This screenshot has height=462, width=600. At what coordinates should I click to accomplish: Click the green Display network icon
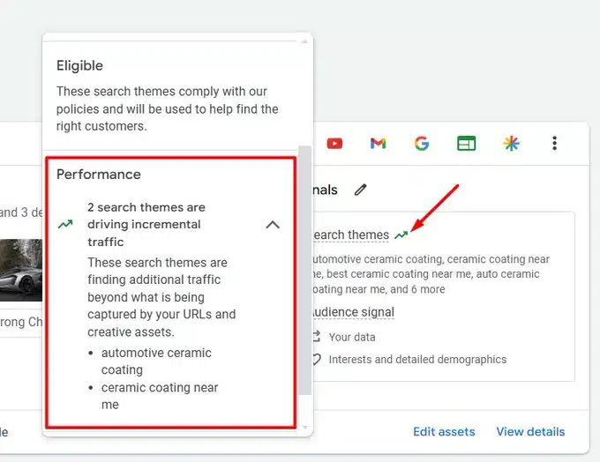(x=466, y=144)
